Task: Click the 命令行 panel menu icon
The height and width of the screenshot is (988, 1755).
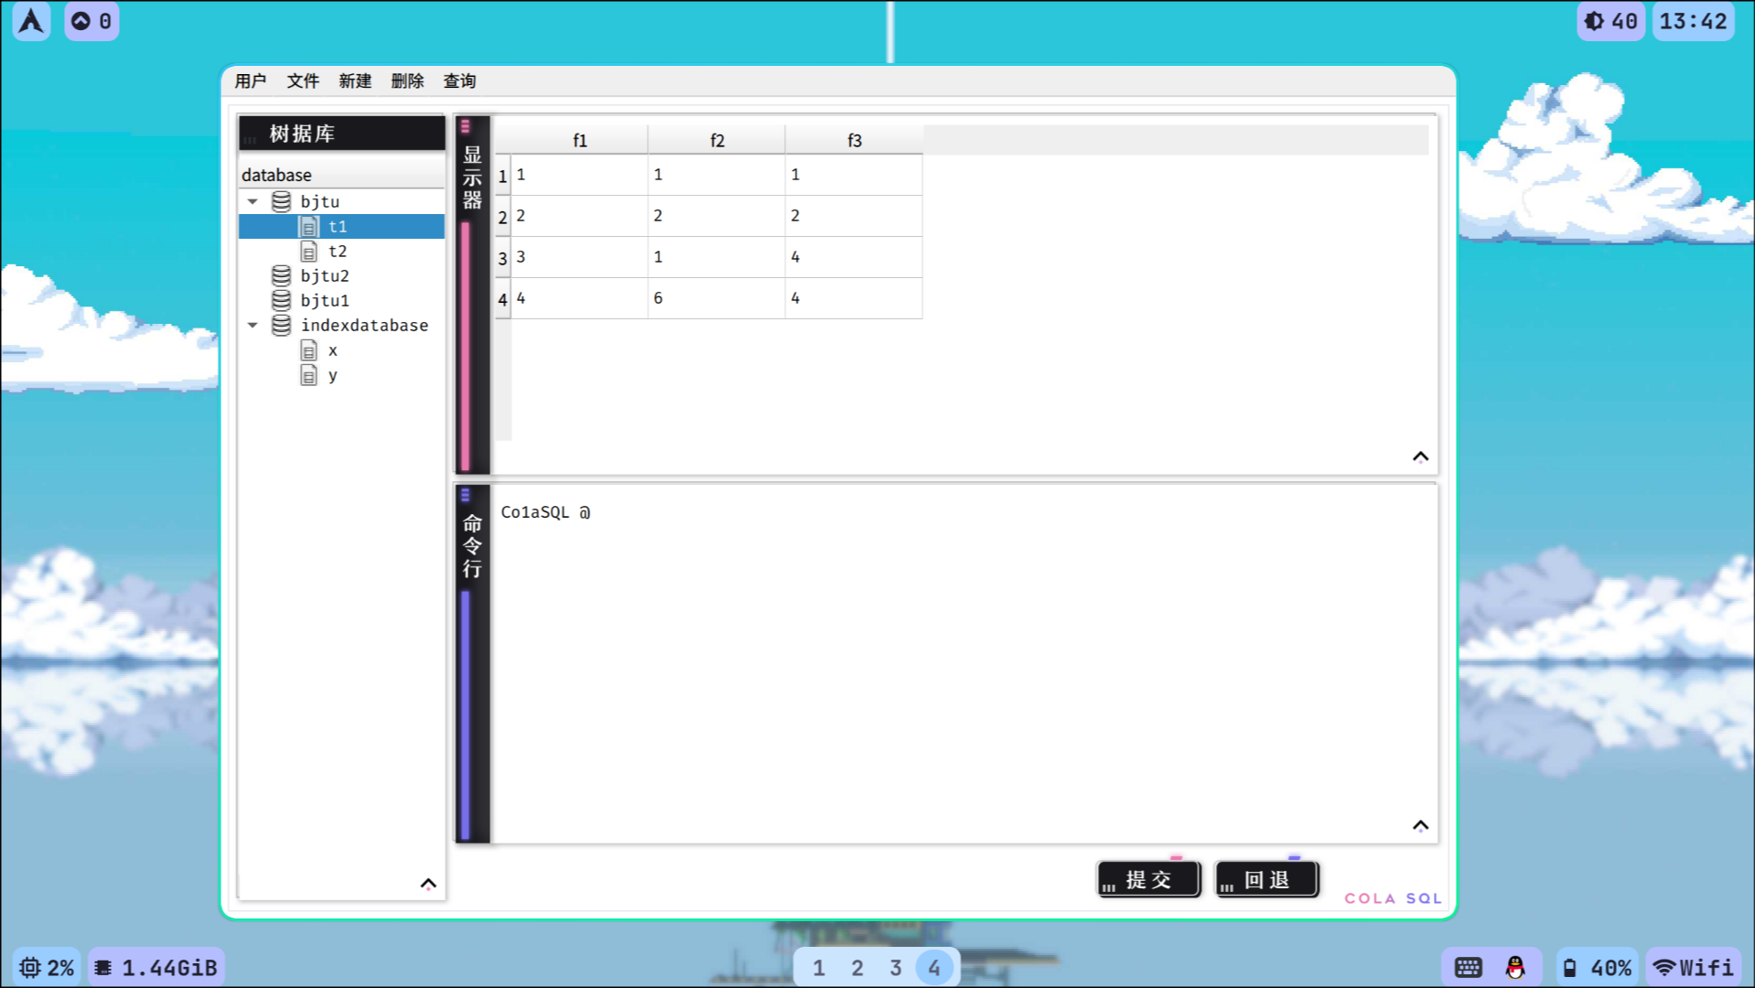Action: click(x=465, y=495)
